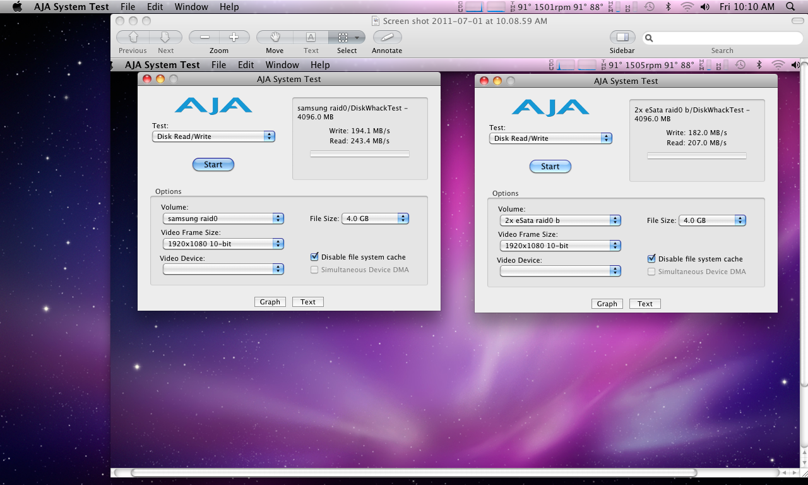The height and width of the screenshot is (485, 808).
Task: Click the Time Machine icon in top menu bar
Action: 650,7
